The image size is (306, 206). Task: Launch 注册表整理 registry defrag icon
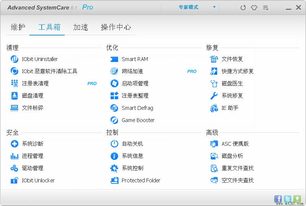pyautogui.click(x=114, y=96)
